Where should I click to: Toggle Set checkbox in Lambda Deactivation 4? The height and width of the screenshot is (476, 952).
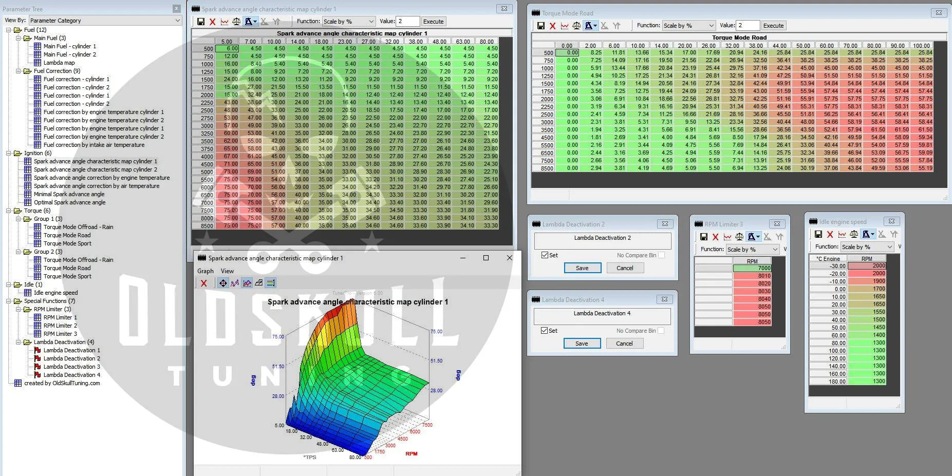point(544,331)
